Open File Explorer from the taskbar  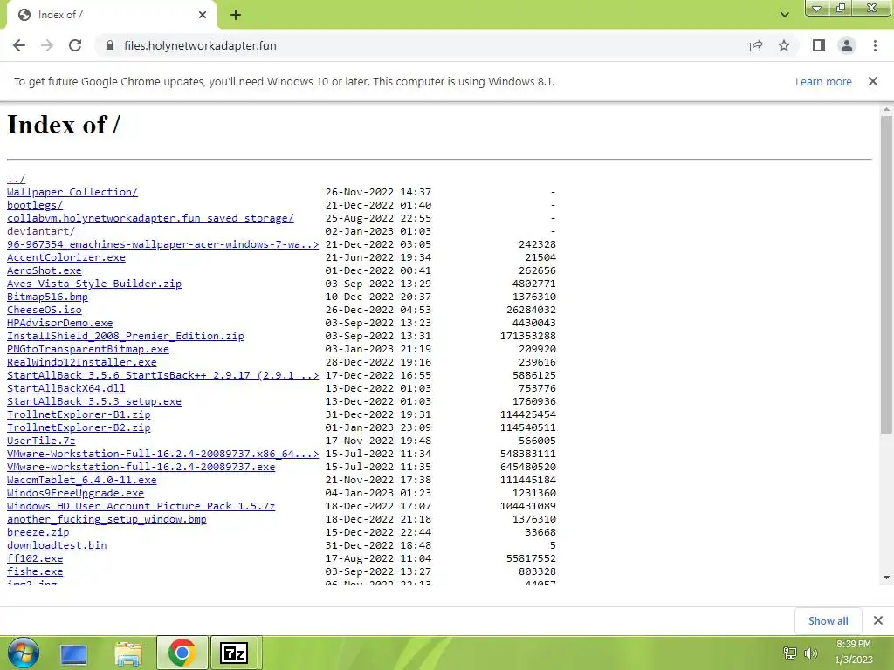(128, 653)
